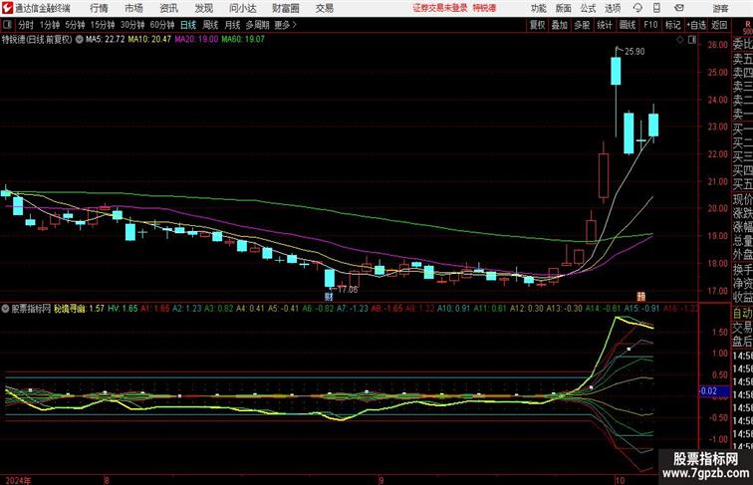Screen dimensions: 753x485
Task: Switch to 60分钟 period
Action: click(162, 25)
